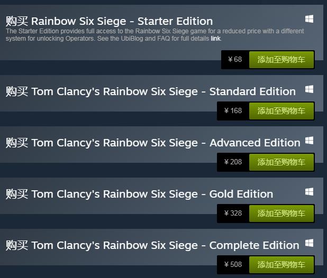Click Windows icon on Advanced Edition row

[310, 141]
